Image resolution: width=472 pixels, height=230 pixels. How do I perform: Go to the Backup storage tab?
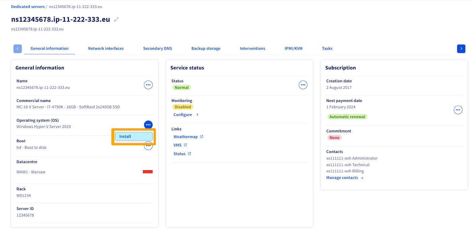coord(206,48)
